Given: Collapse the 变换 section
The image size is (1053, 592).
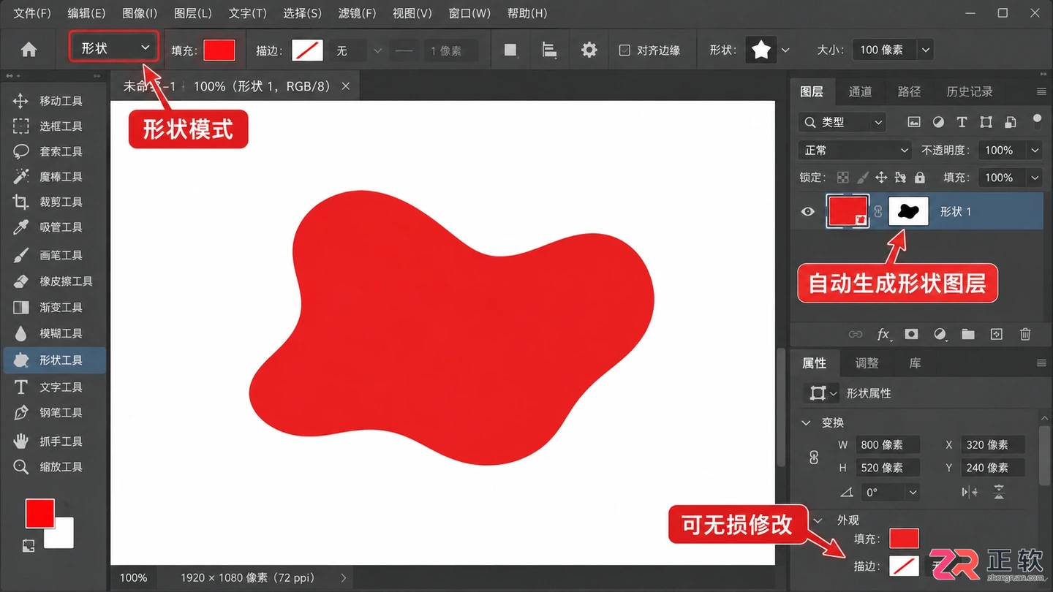Looking at the screenshot, I should point(806,423).
